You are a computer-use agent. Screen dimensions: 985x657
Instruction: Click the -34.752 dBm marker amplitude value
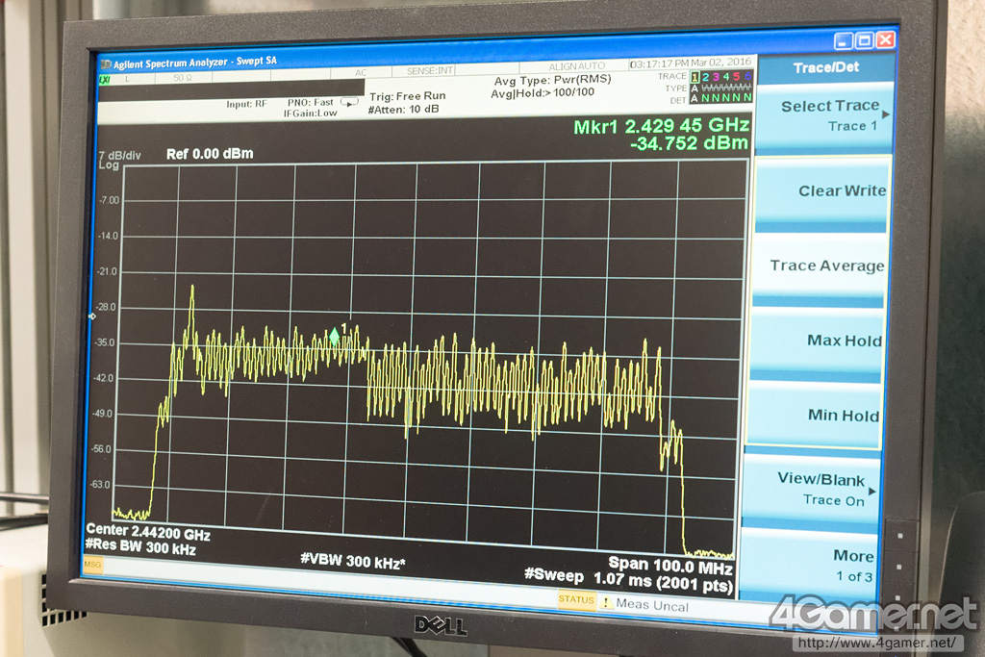click(x=689, y=144)
